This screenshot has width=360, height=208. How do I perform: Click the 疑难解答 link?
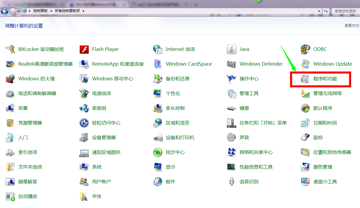pyautogui.click(x=28, y=182)
